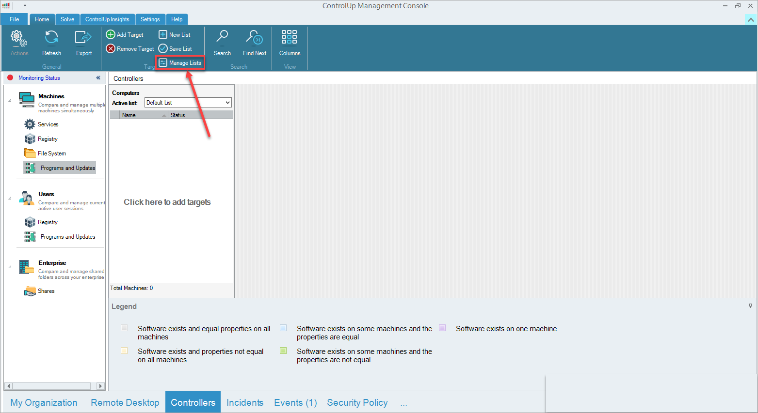Click Find Next in the ribbon
The width and height of the screenshot is (758, 413).
tap(255, 43)
